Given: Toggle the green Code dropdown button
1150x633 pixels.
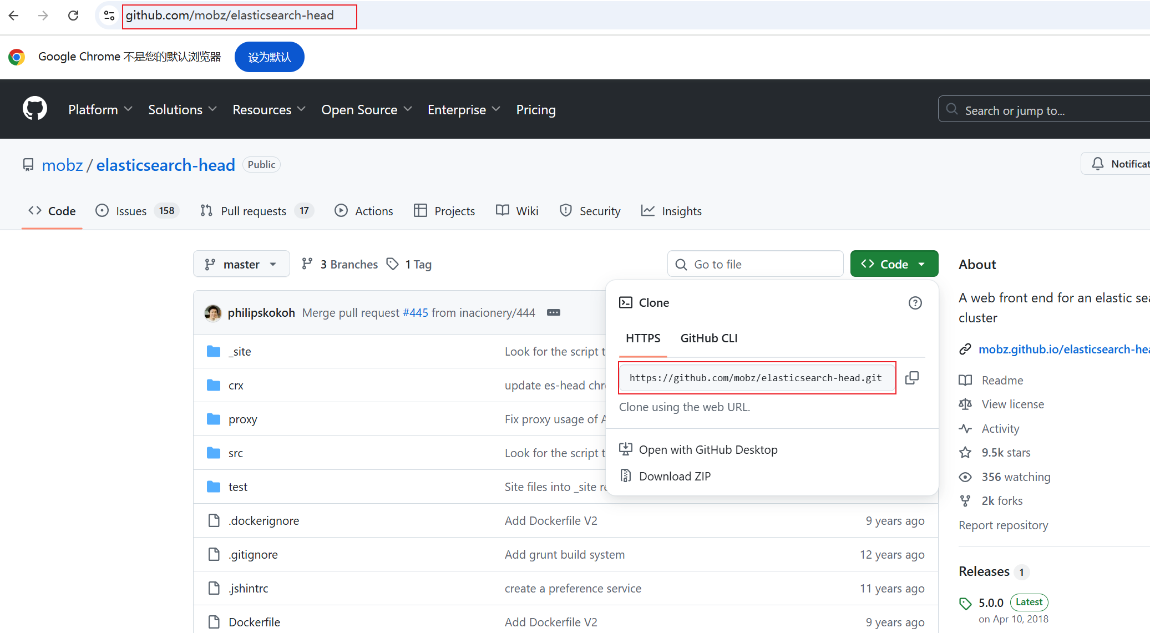Looking at the screenshot, I should click(894, 264).
